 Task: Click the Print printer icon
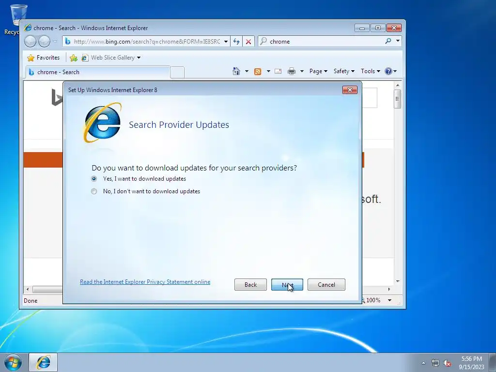click(291, 72)
